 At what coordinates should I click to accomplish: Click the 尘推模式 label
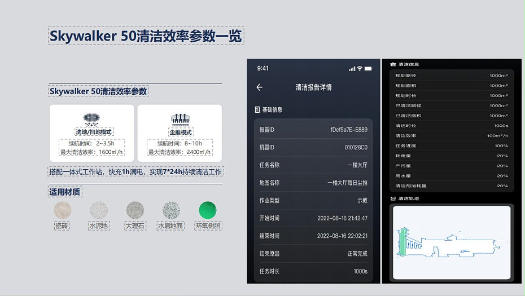[181, 132]
